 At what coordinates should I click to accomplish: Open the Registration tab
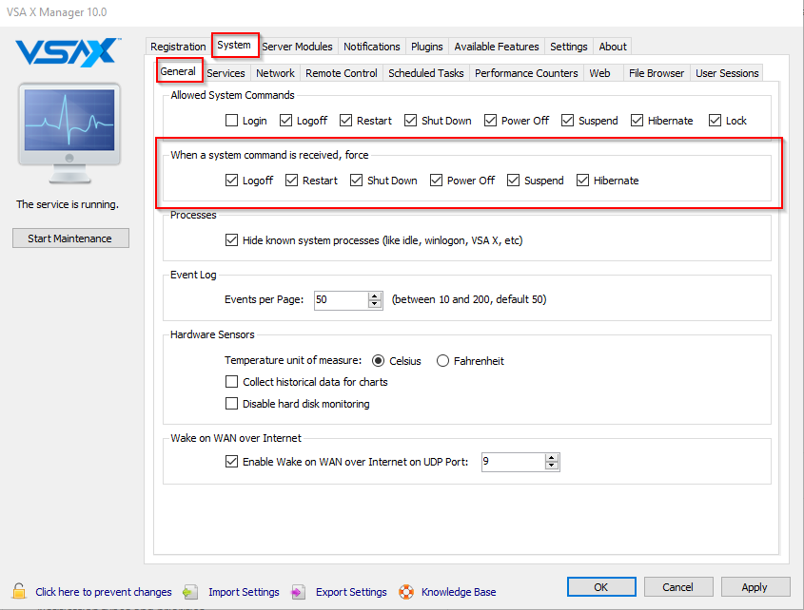[178, 47]
